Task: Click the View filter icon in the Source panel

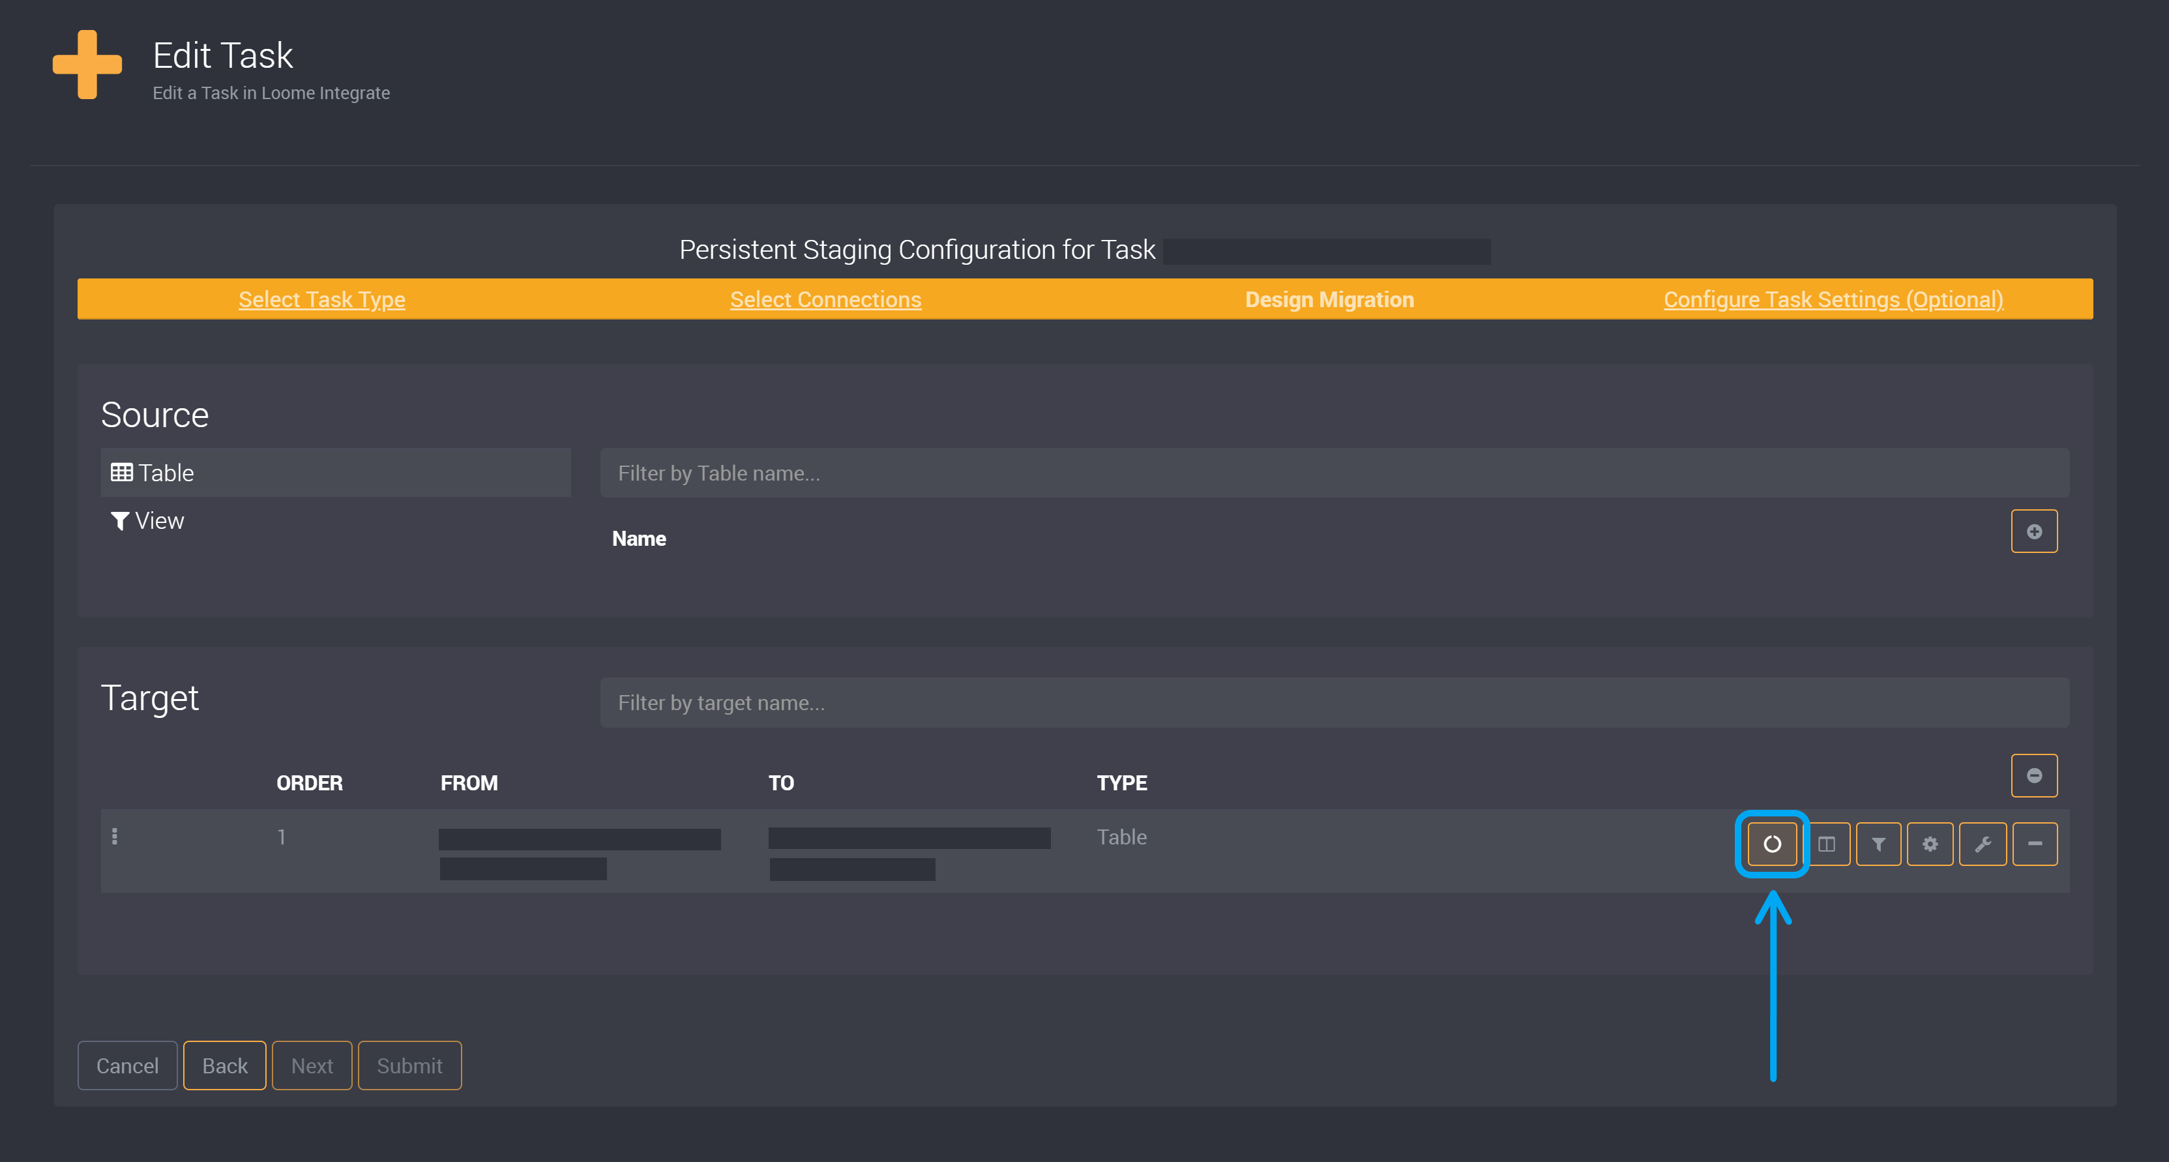Action: click(x=121, y=520)
